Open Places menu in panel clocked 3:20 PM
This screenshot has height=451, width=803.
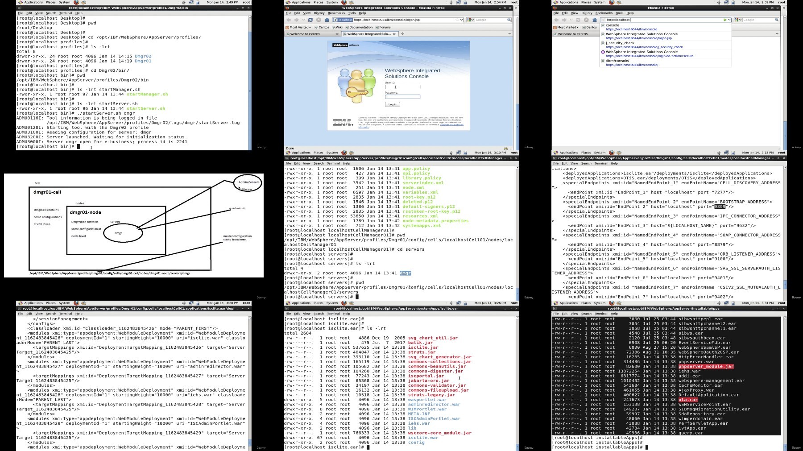(51, 303)
